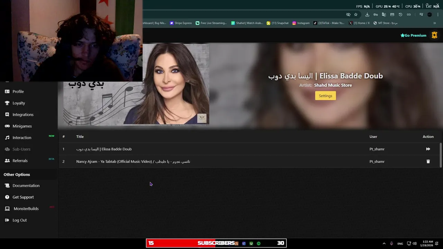The image size is (443, 249).
Task: Click the Get Support question icon
Action: click(x=7, y=197)
